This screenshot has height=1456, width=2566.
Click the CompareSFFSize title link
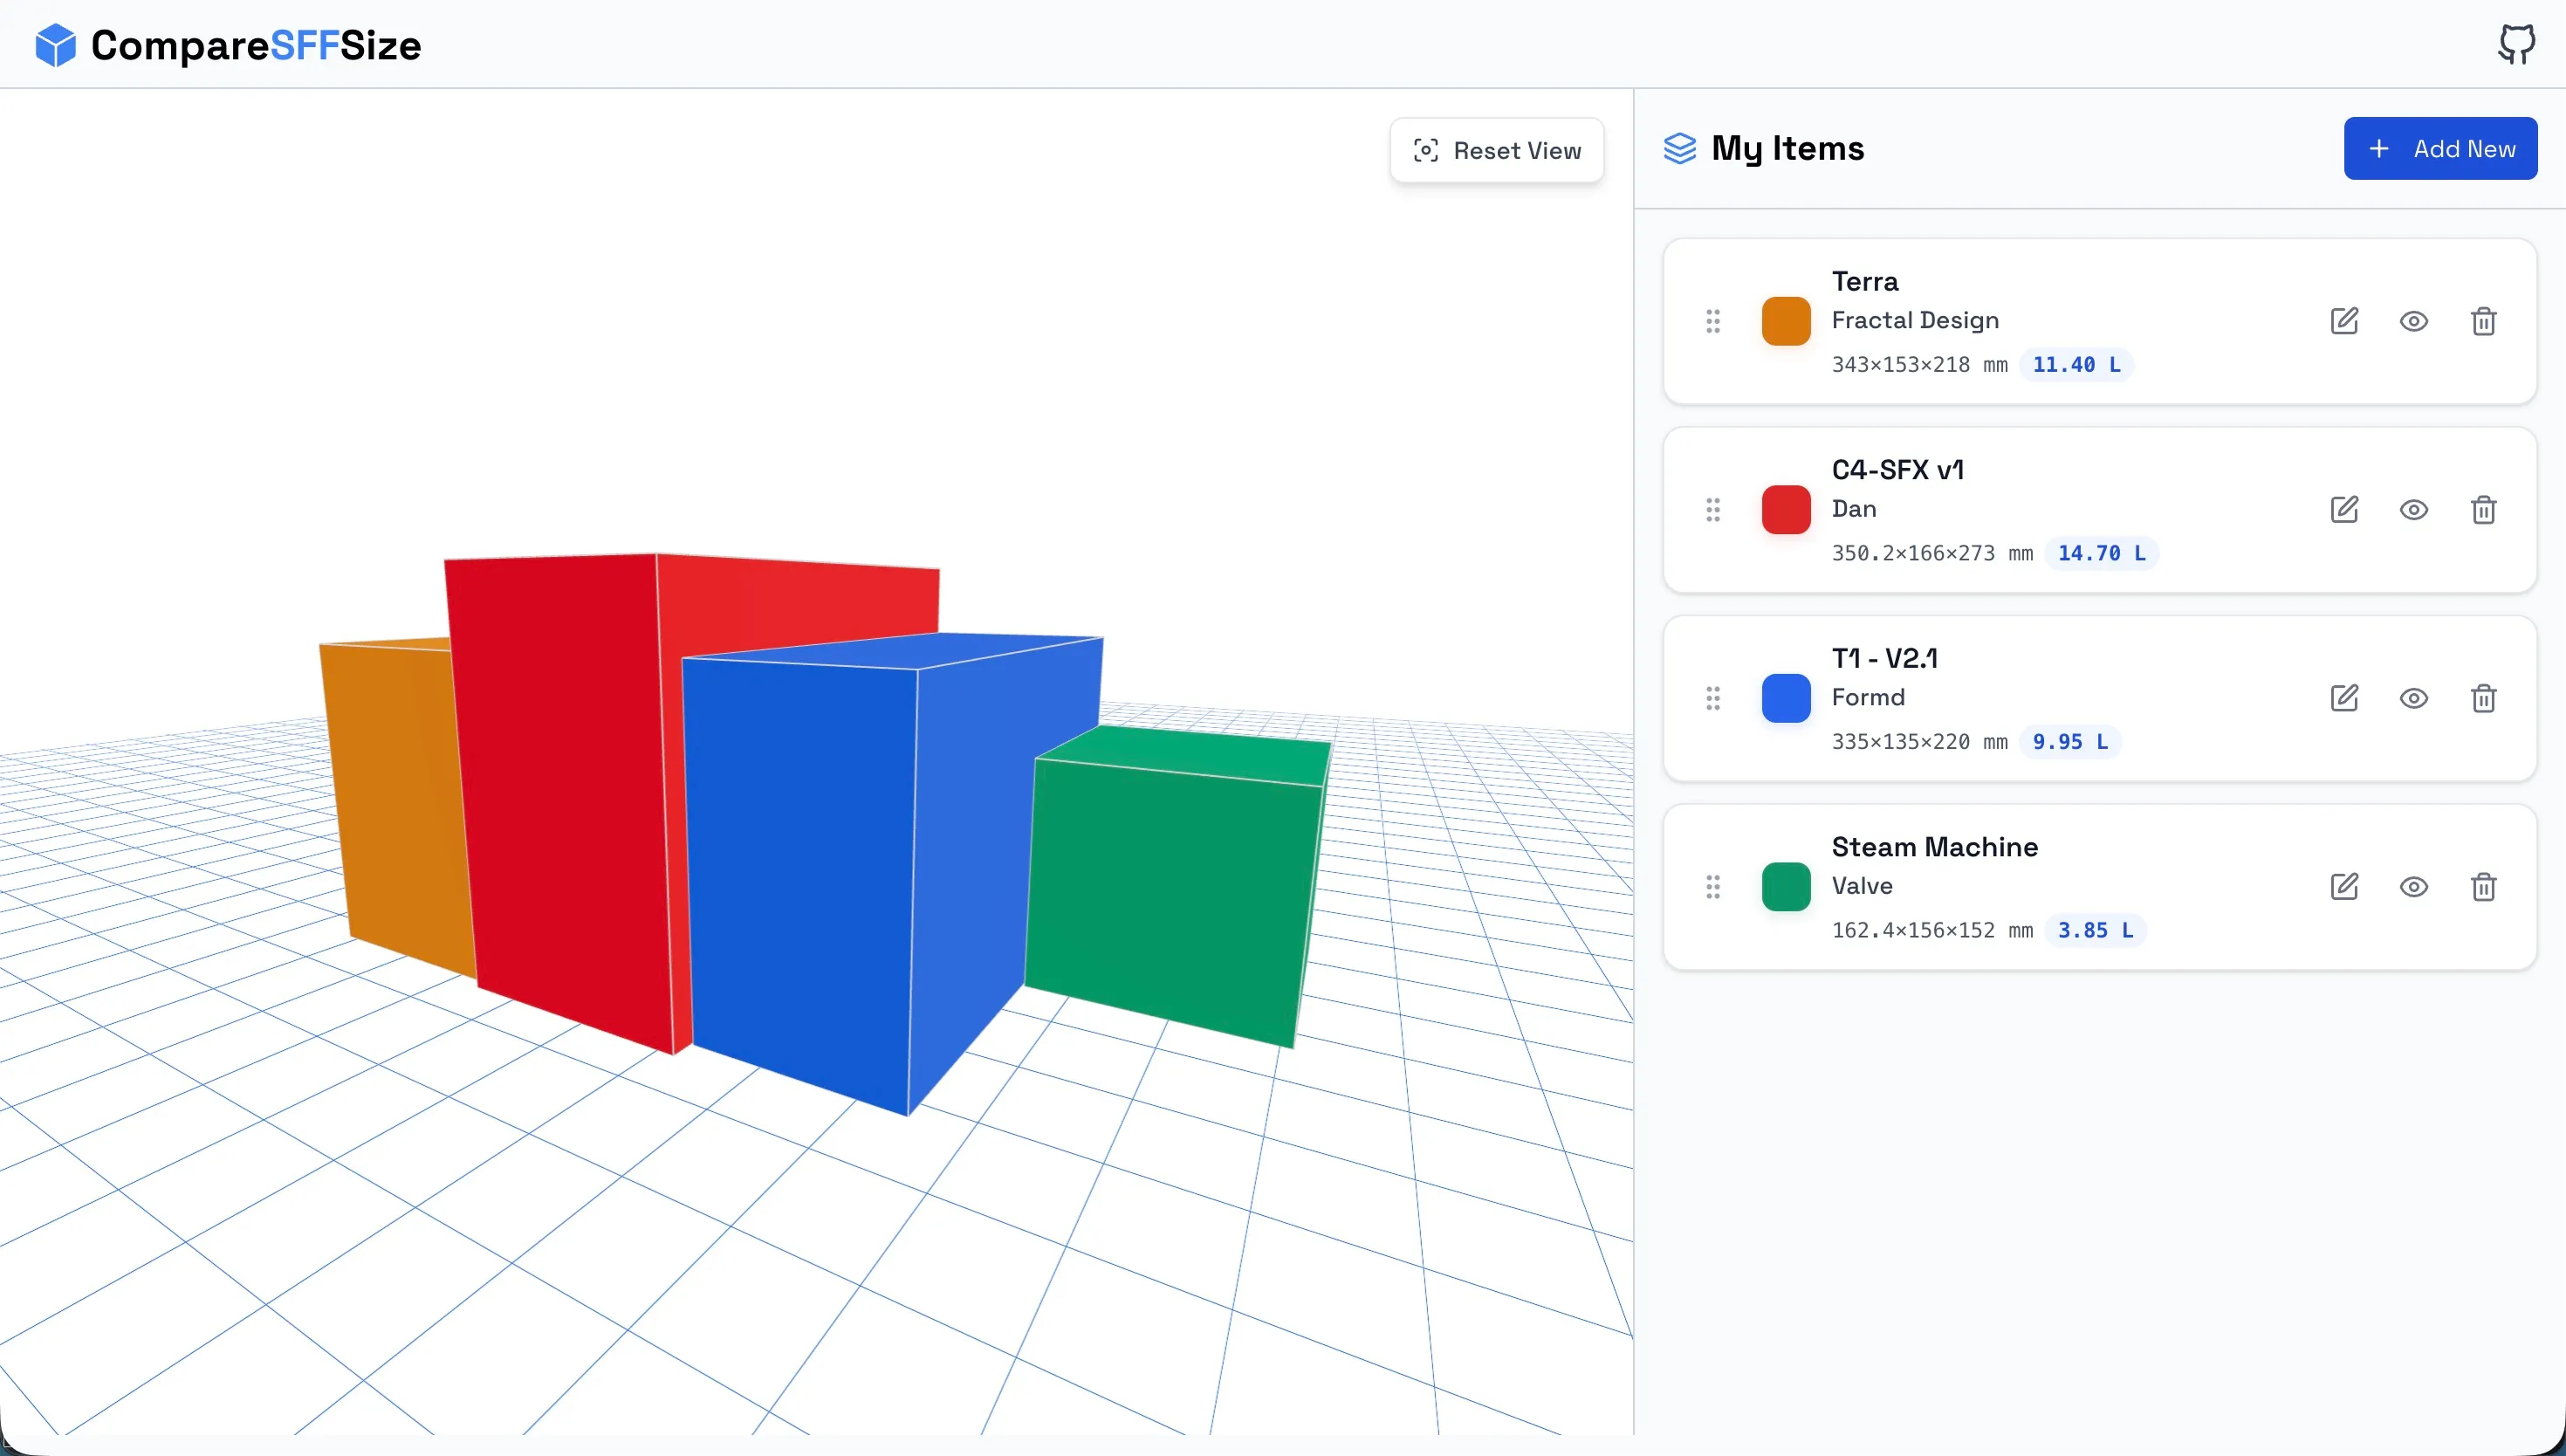coord(256,45)
